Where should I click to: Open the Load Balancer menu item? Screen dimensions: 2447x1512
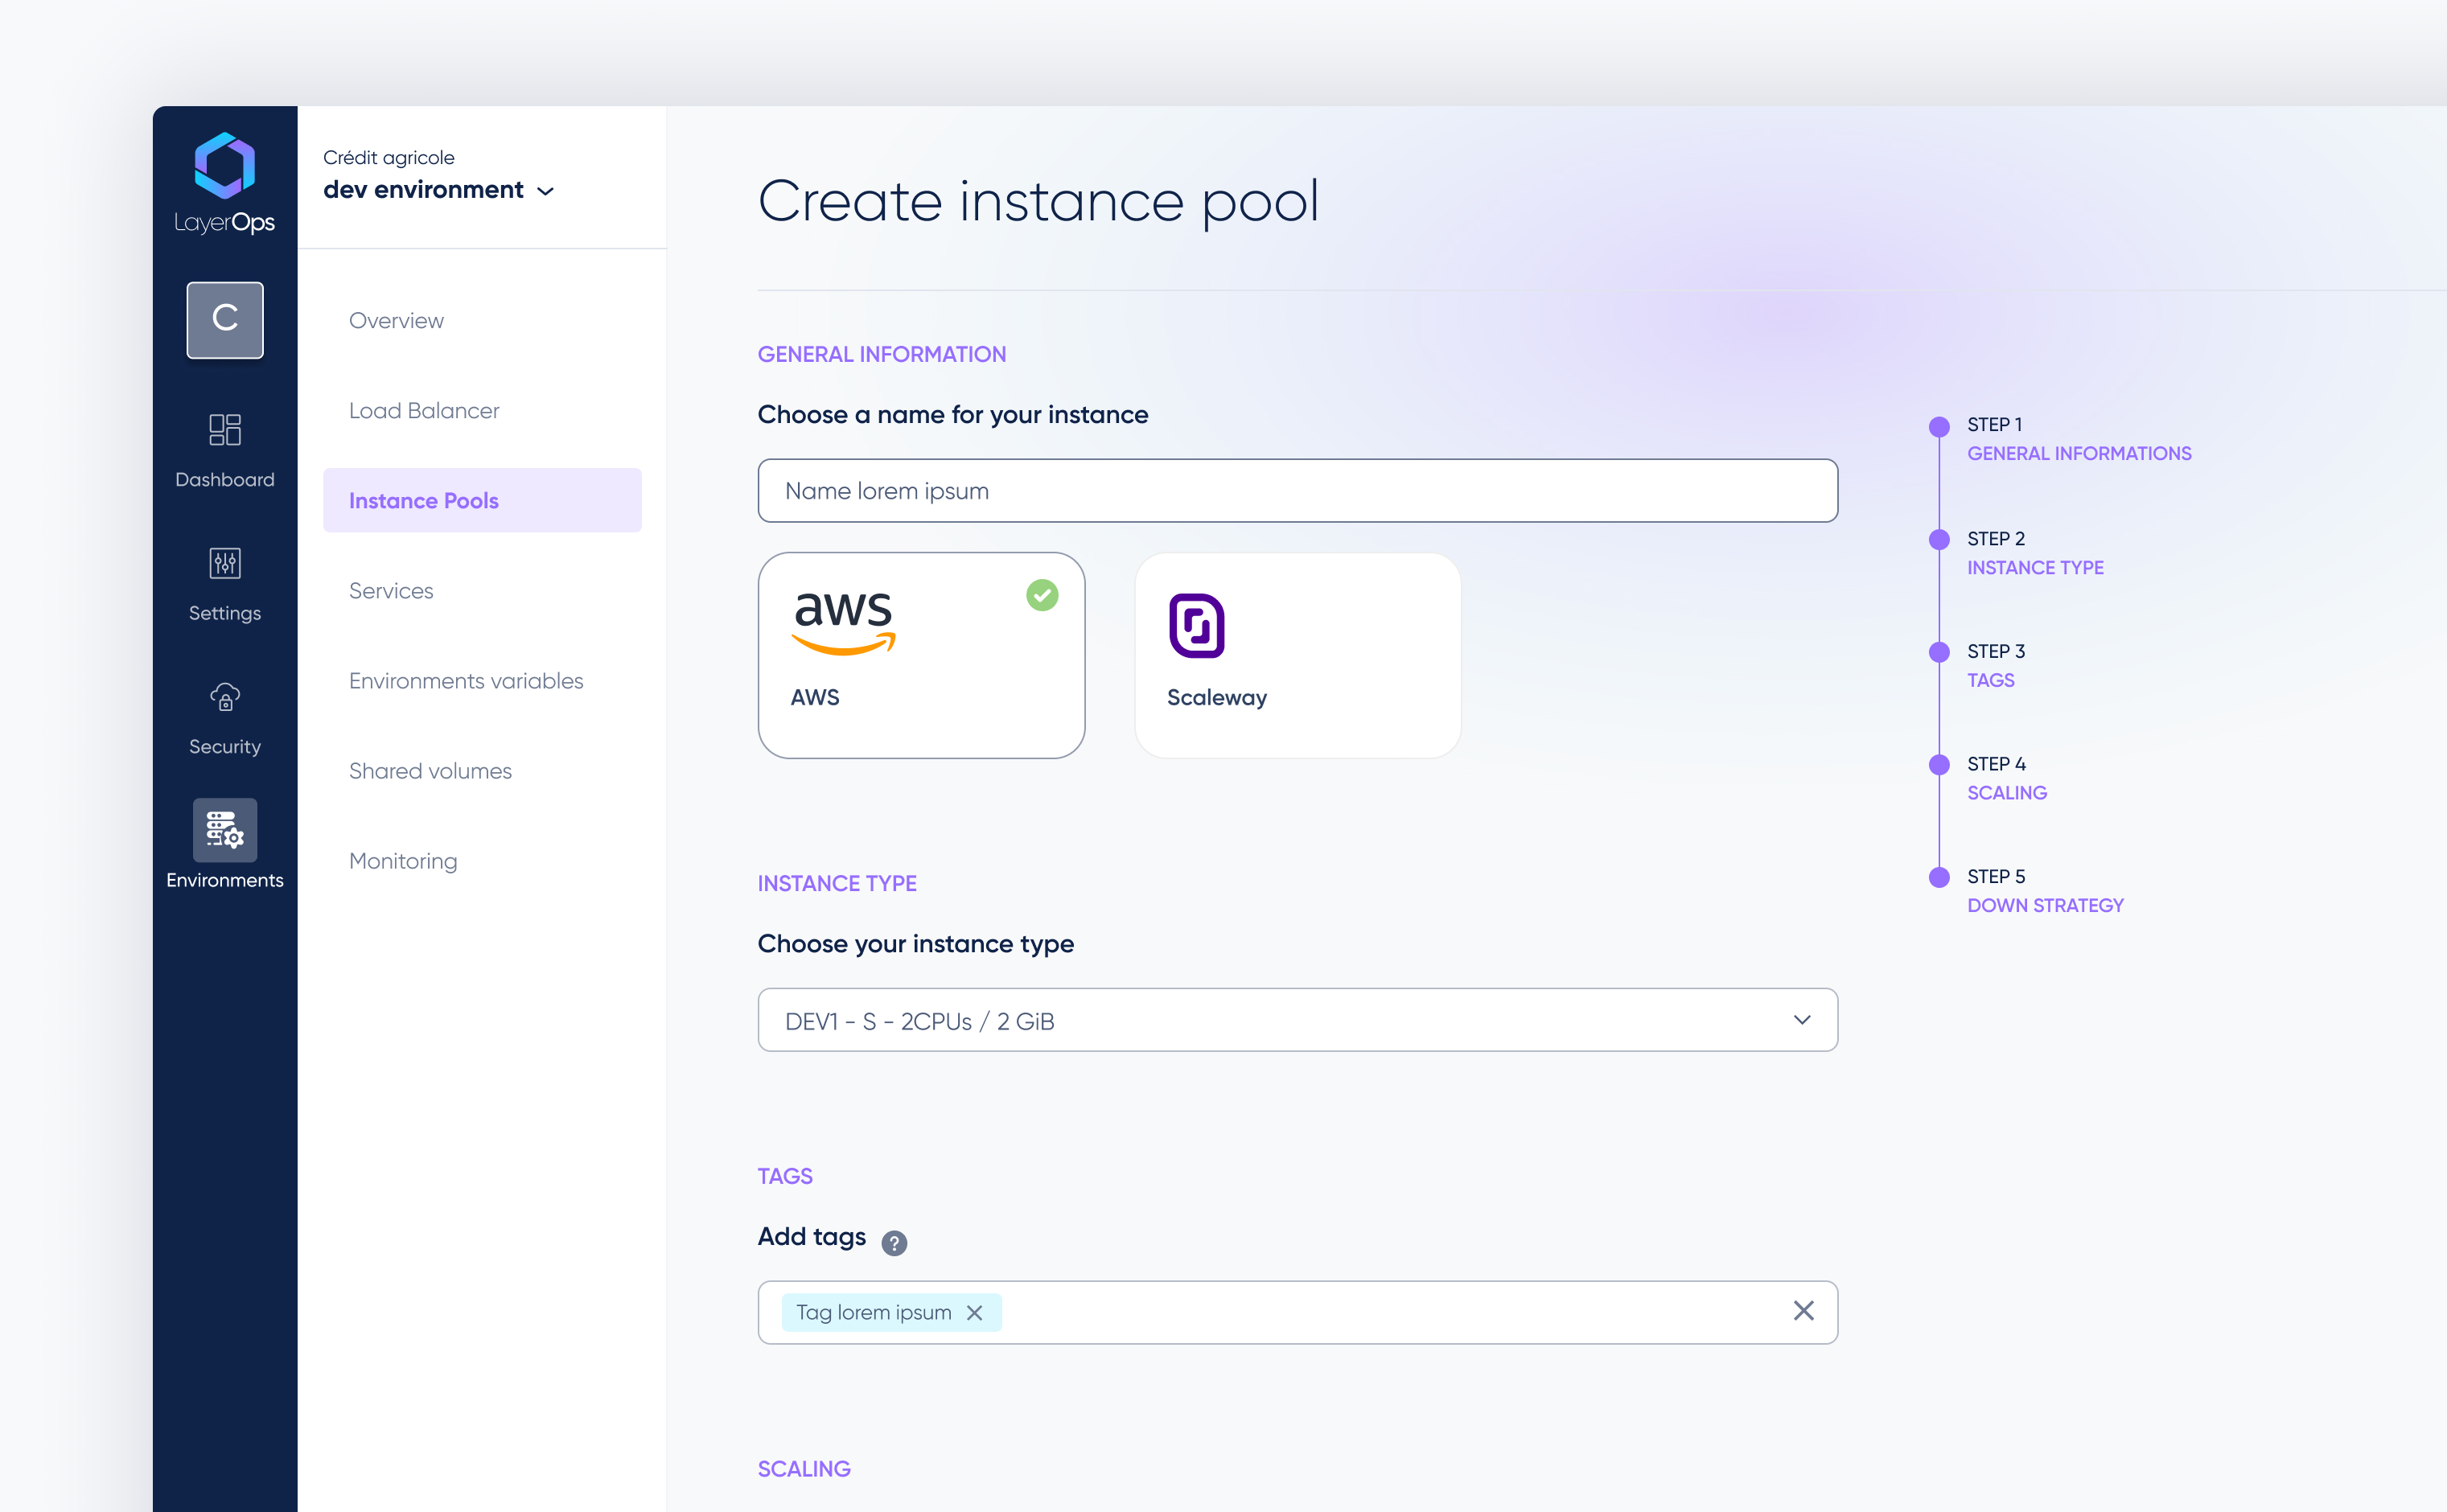point(423,410)
